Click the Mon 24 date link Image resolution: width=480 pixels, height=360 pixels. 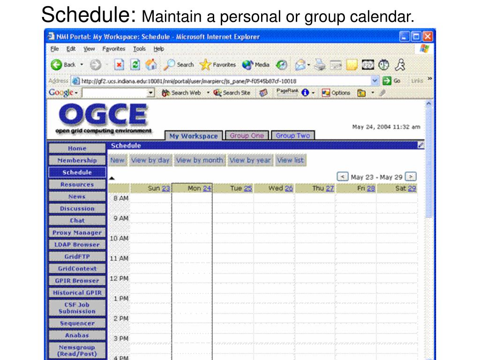[x=207, y=188]
